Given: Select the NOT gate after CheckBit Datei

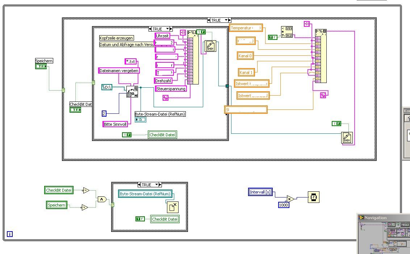Looking at the screenshot, I should (86, 191).
